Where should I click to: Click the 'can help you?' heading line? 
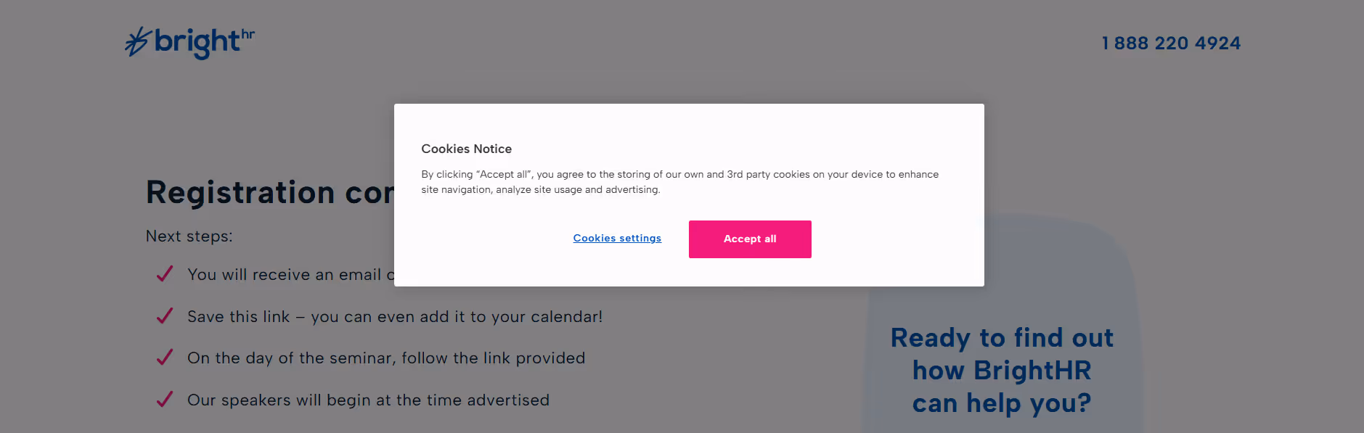pyautogui.click(x=1002, y=403)
